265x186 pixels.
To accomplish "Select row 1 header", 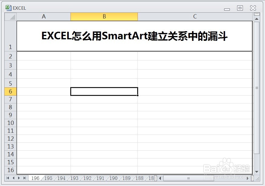I will tap(11, 36).
